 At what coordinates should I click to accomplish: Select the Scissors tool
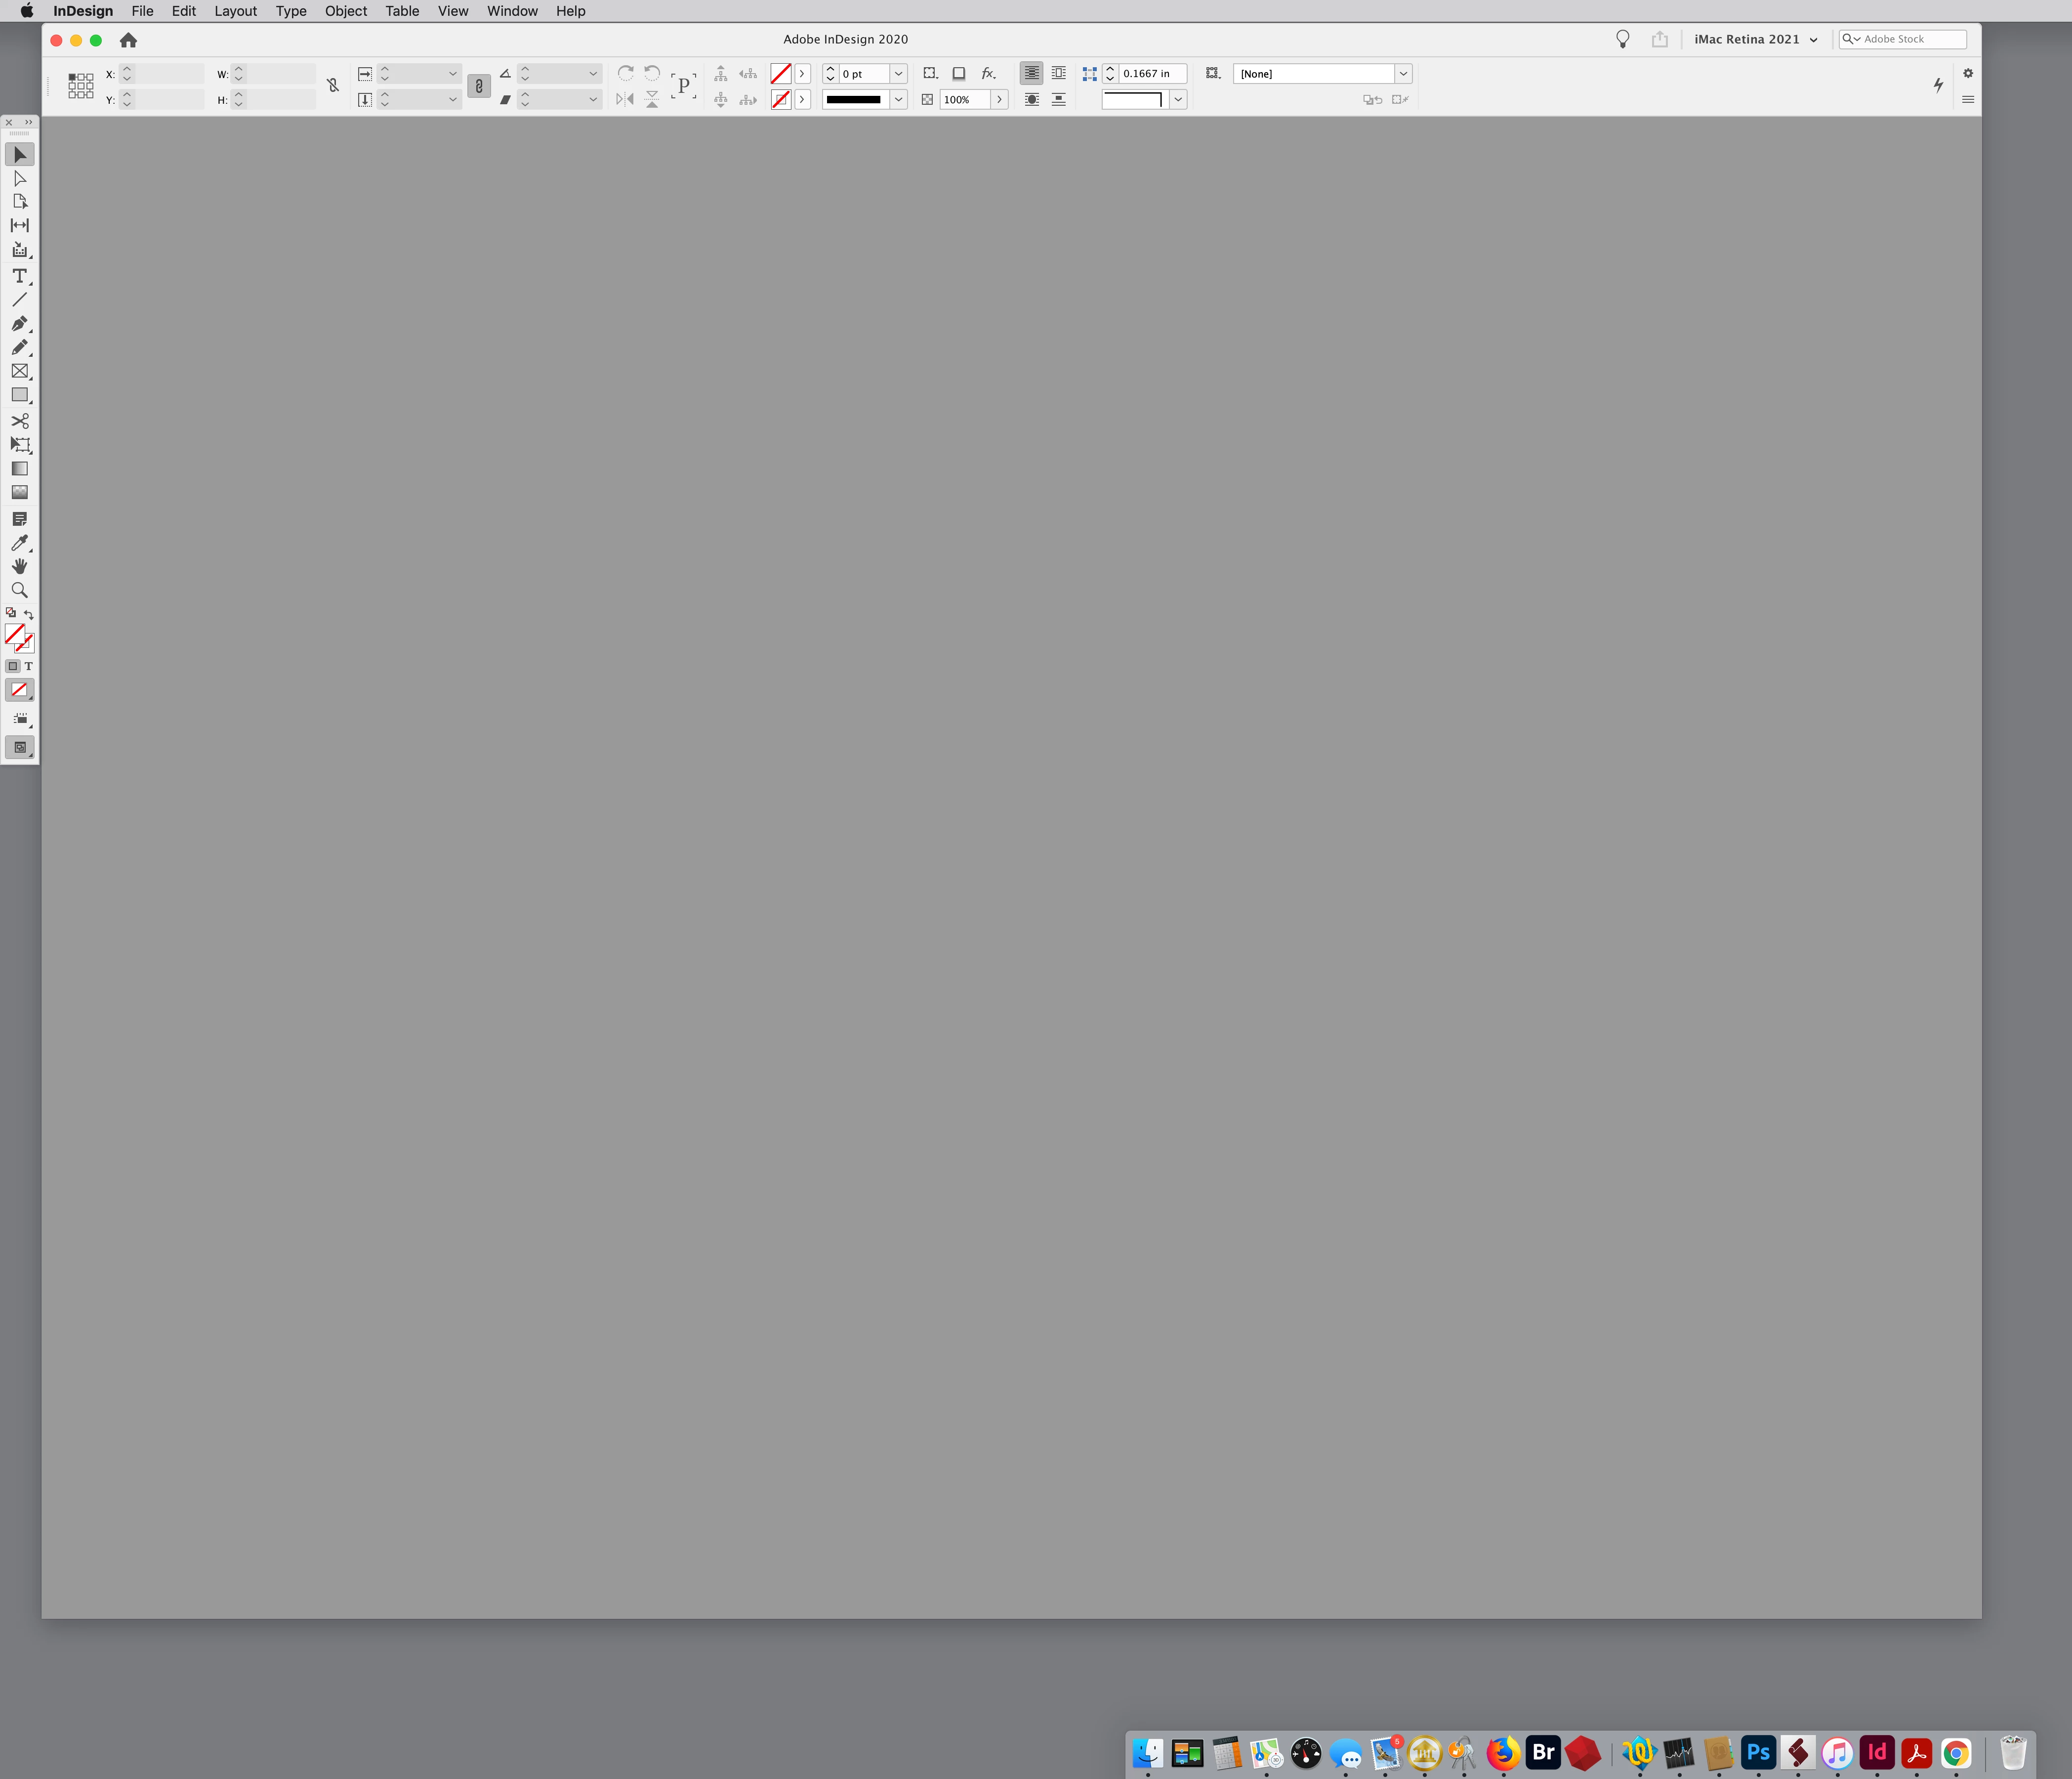[x=19, y=420]
